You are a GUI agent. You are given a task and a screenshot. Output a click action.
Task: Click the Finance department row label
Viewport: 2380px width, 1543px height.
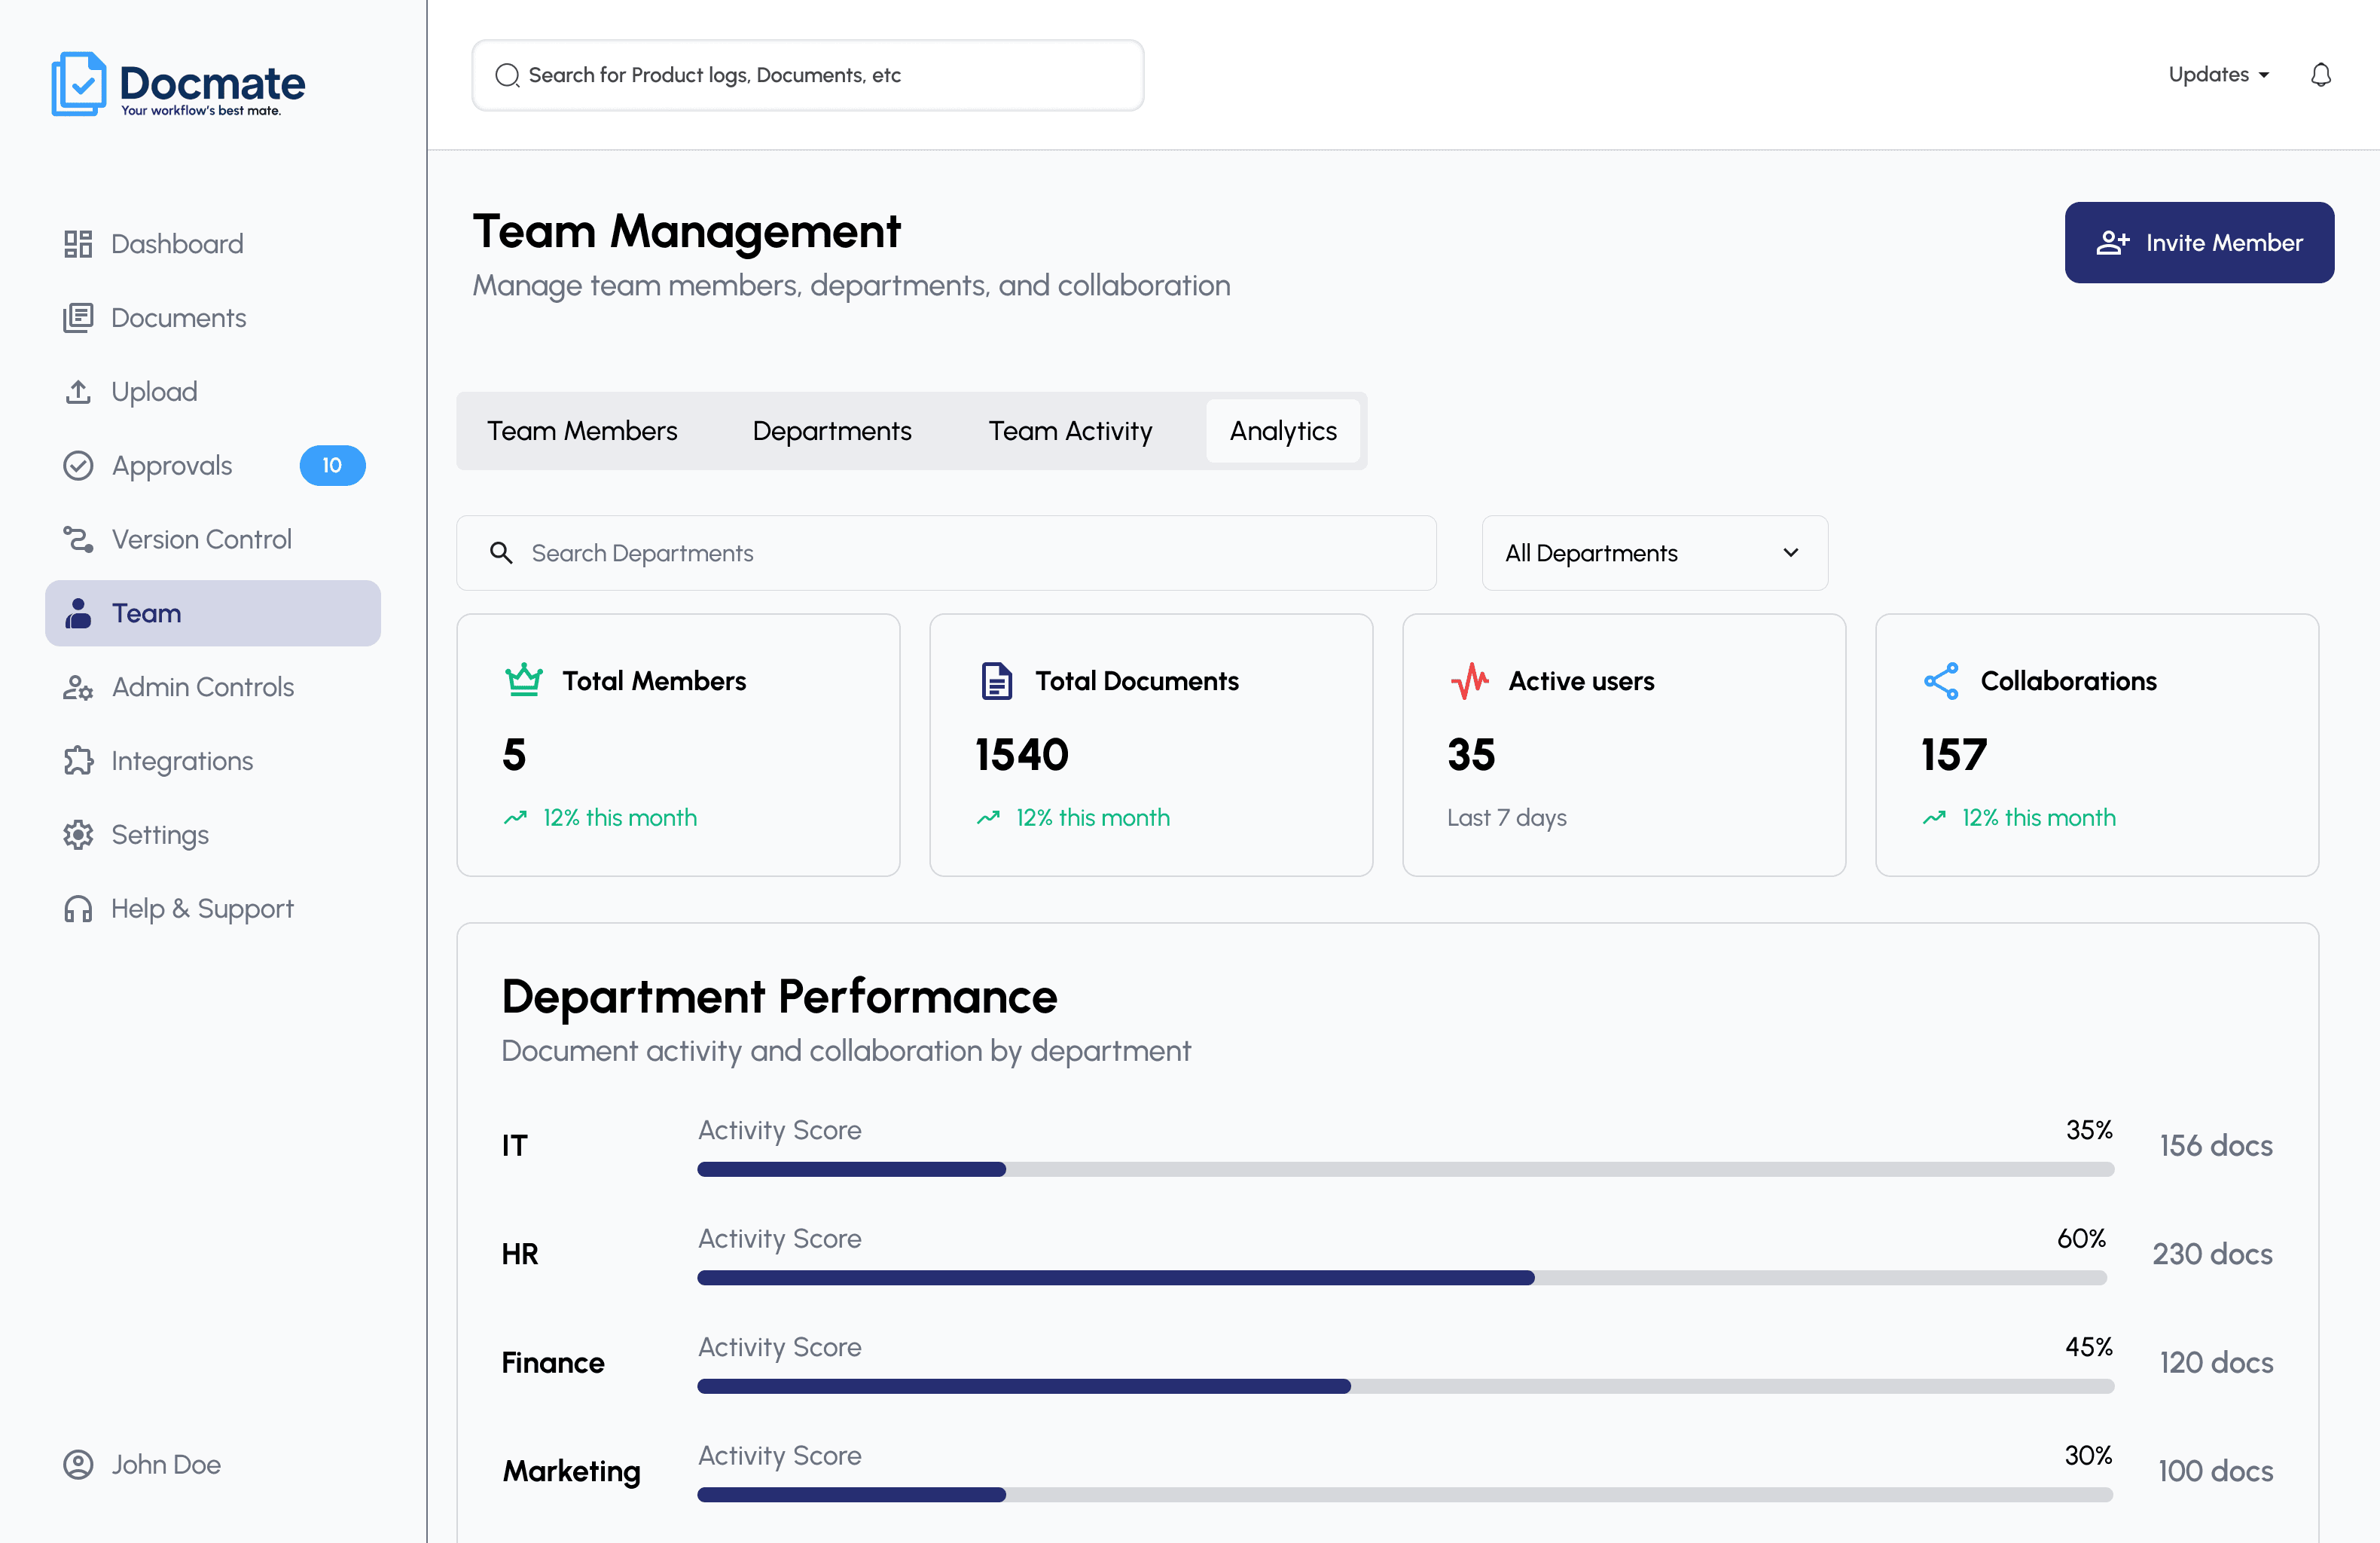(553, 1363)
